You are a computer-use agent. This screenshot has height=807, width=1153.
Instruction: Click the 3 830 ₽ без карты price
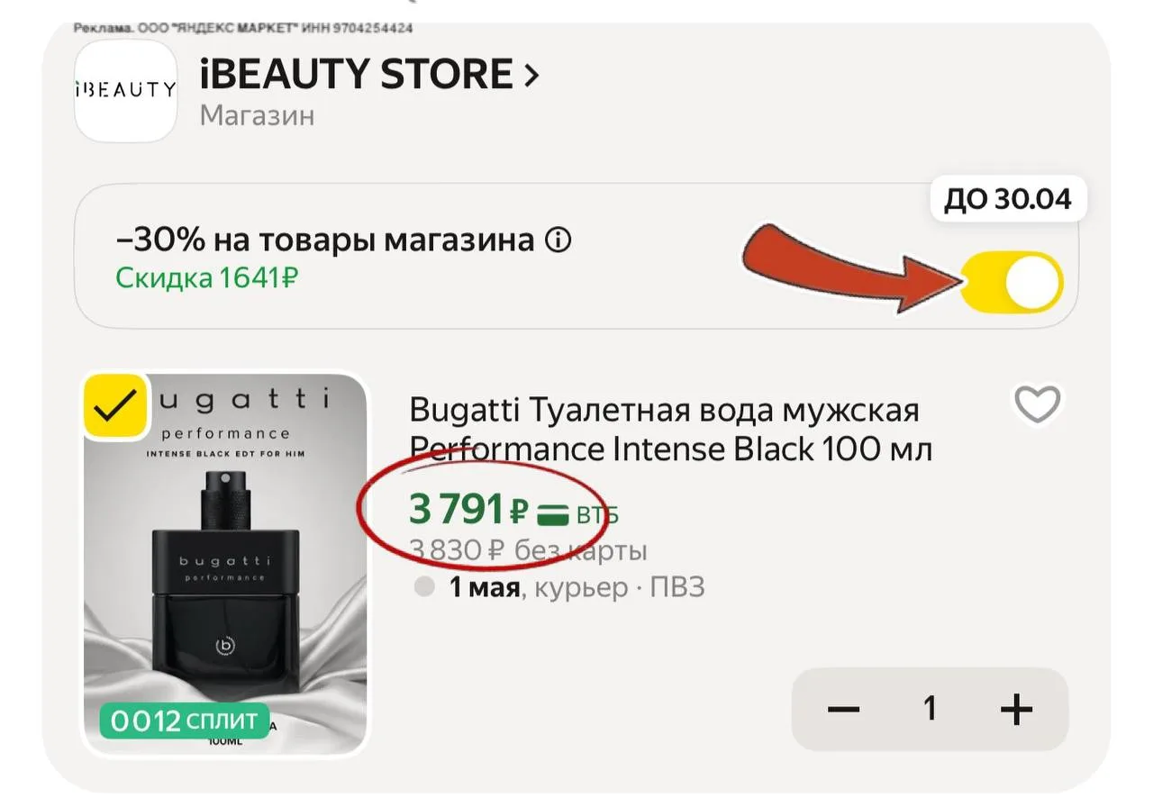(528, 549)
